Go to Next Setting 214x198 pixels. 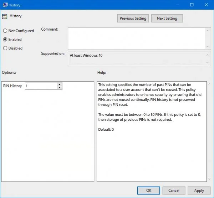(x=167, y=19)
